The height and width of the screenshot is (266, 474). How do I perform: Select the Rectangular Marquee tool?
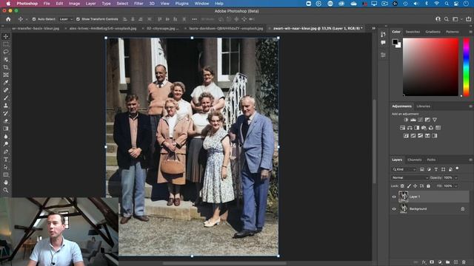[x=6, y=44]
